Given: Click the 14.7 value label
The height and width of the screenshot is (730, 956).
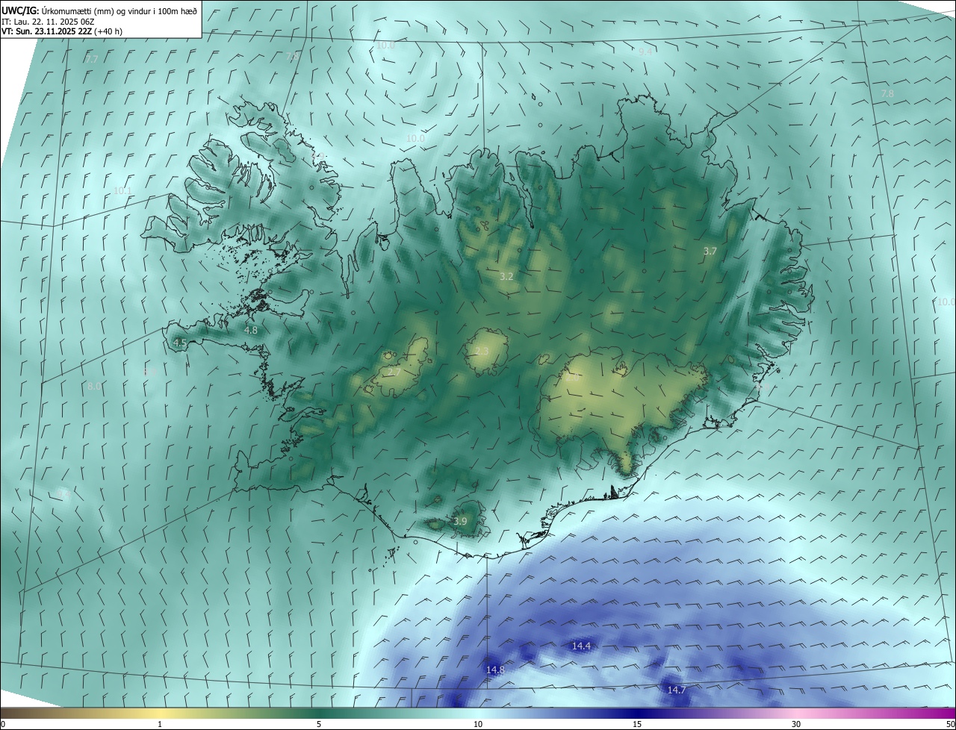Looking at the screenshot, I should 677,690.
